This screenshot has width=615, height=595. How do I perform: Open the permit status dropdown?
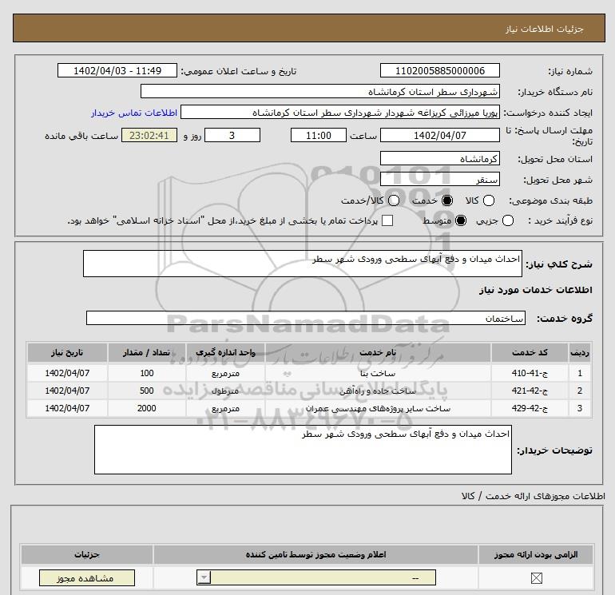click(x=316, y=577)
